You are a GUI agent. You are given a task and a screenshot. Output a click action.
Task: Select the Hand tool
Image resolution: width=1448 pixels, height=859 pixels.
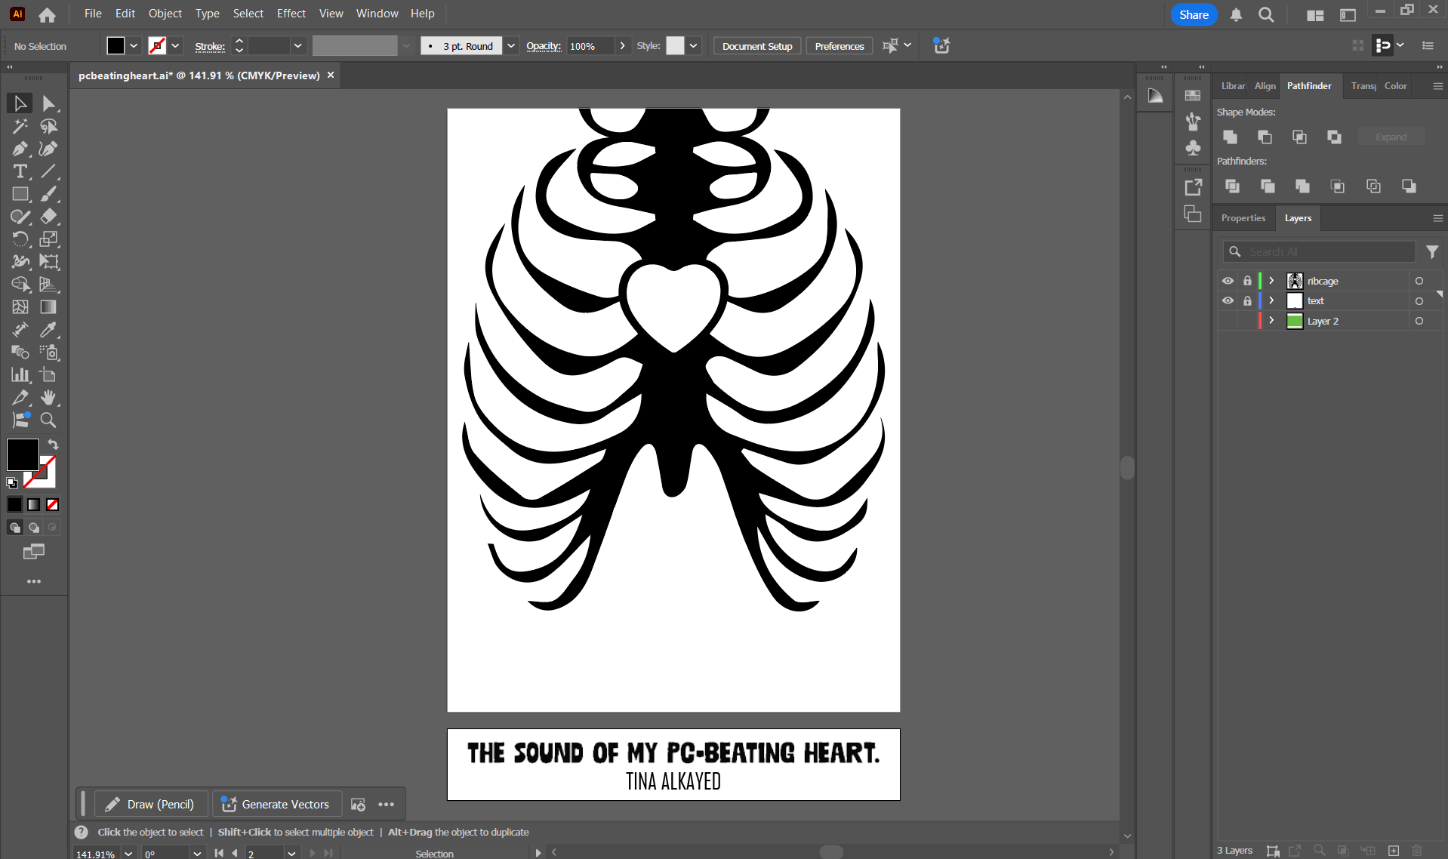[x=48, y=398]
